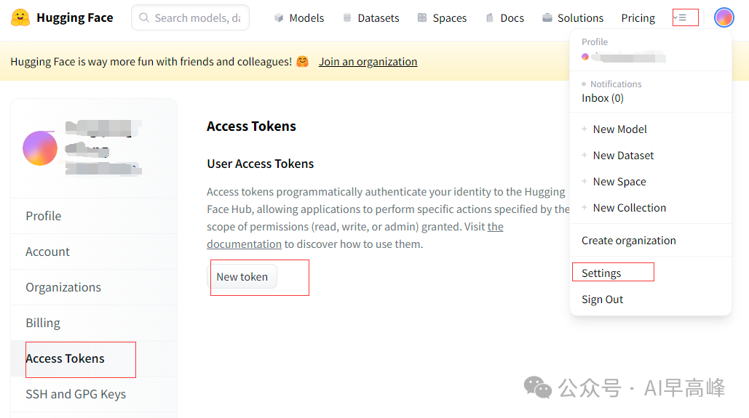
Task: Choose New Collection menu entry
Action: 630,208
